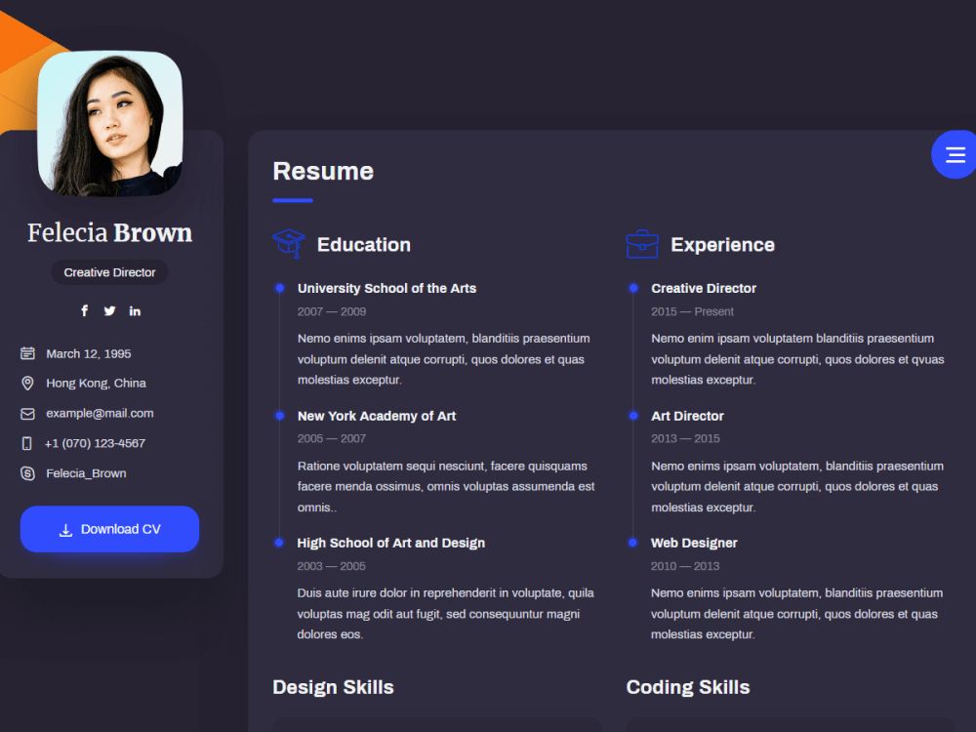Open the hamburger navigation menu
Image resolution: width=976 pixels, height=732 pixels.
[955, 154]
